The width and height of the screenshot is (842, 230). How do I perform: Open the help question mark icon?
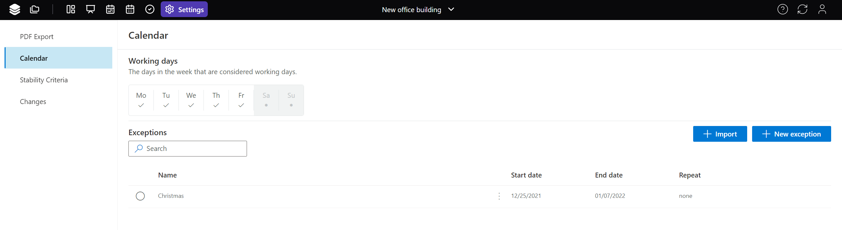click(x=782, y=10)
